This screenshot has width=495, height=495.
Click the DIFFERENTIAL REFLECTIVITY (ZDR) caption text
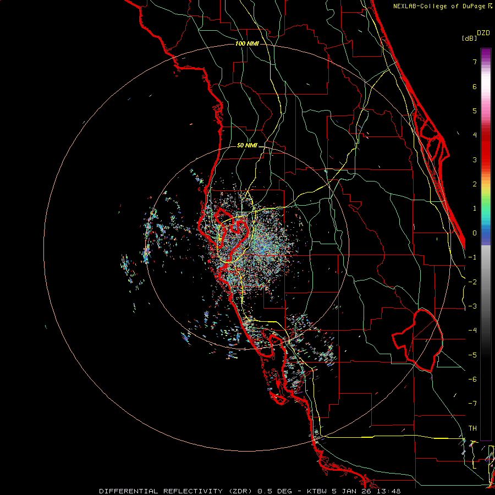(177, 491)
